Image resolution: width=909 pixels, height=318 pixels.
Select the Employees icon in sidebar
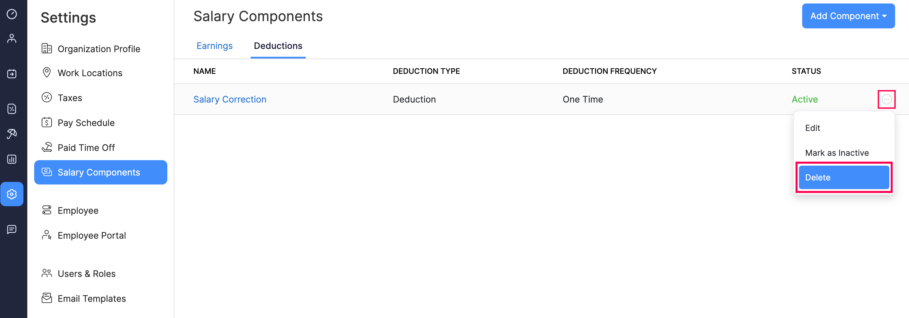[12, 38]
